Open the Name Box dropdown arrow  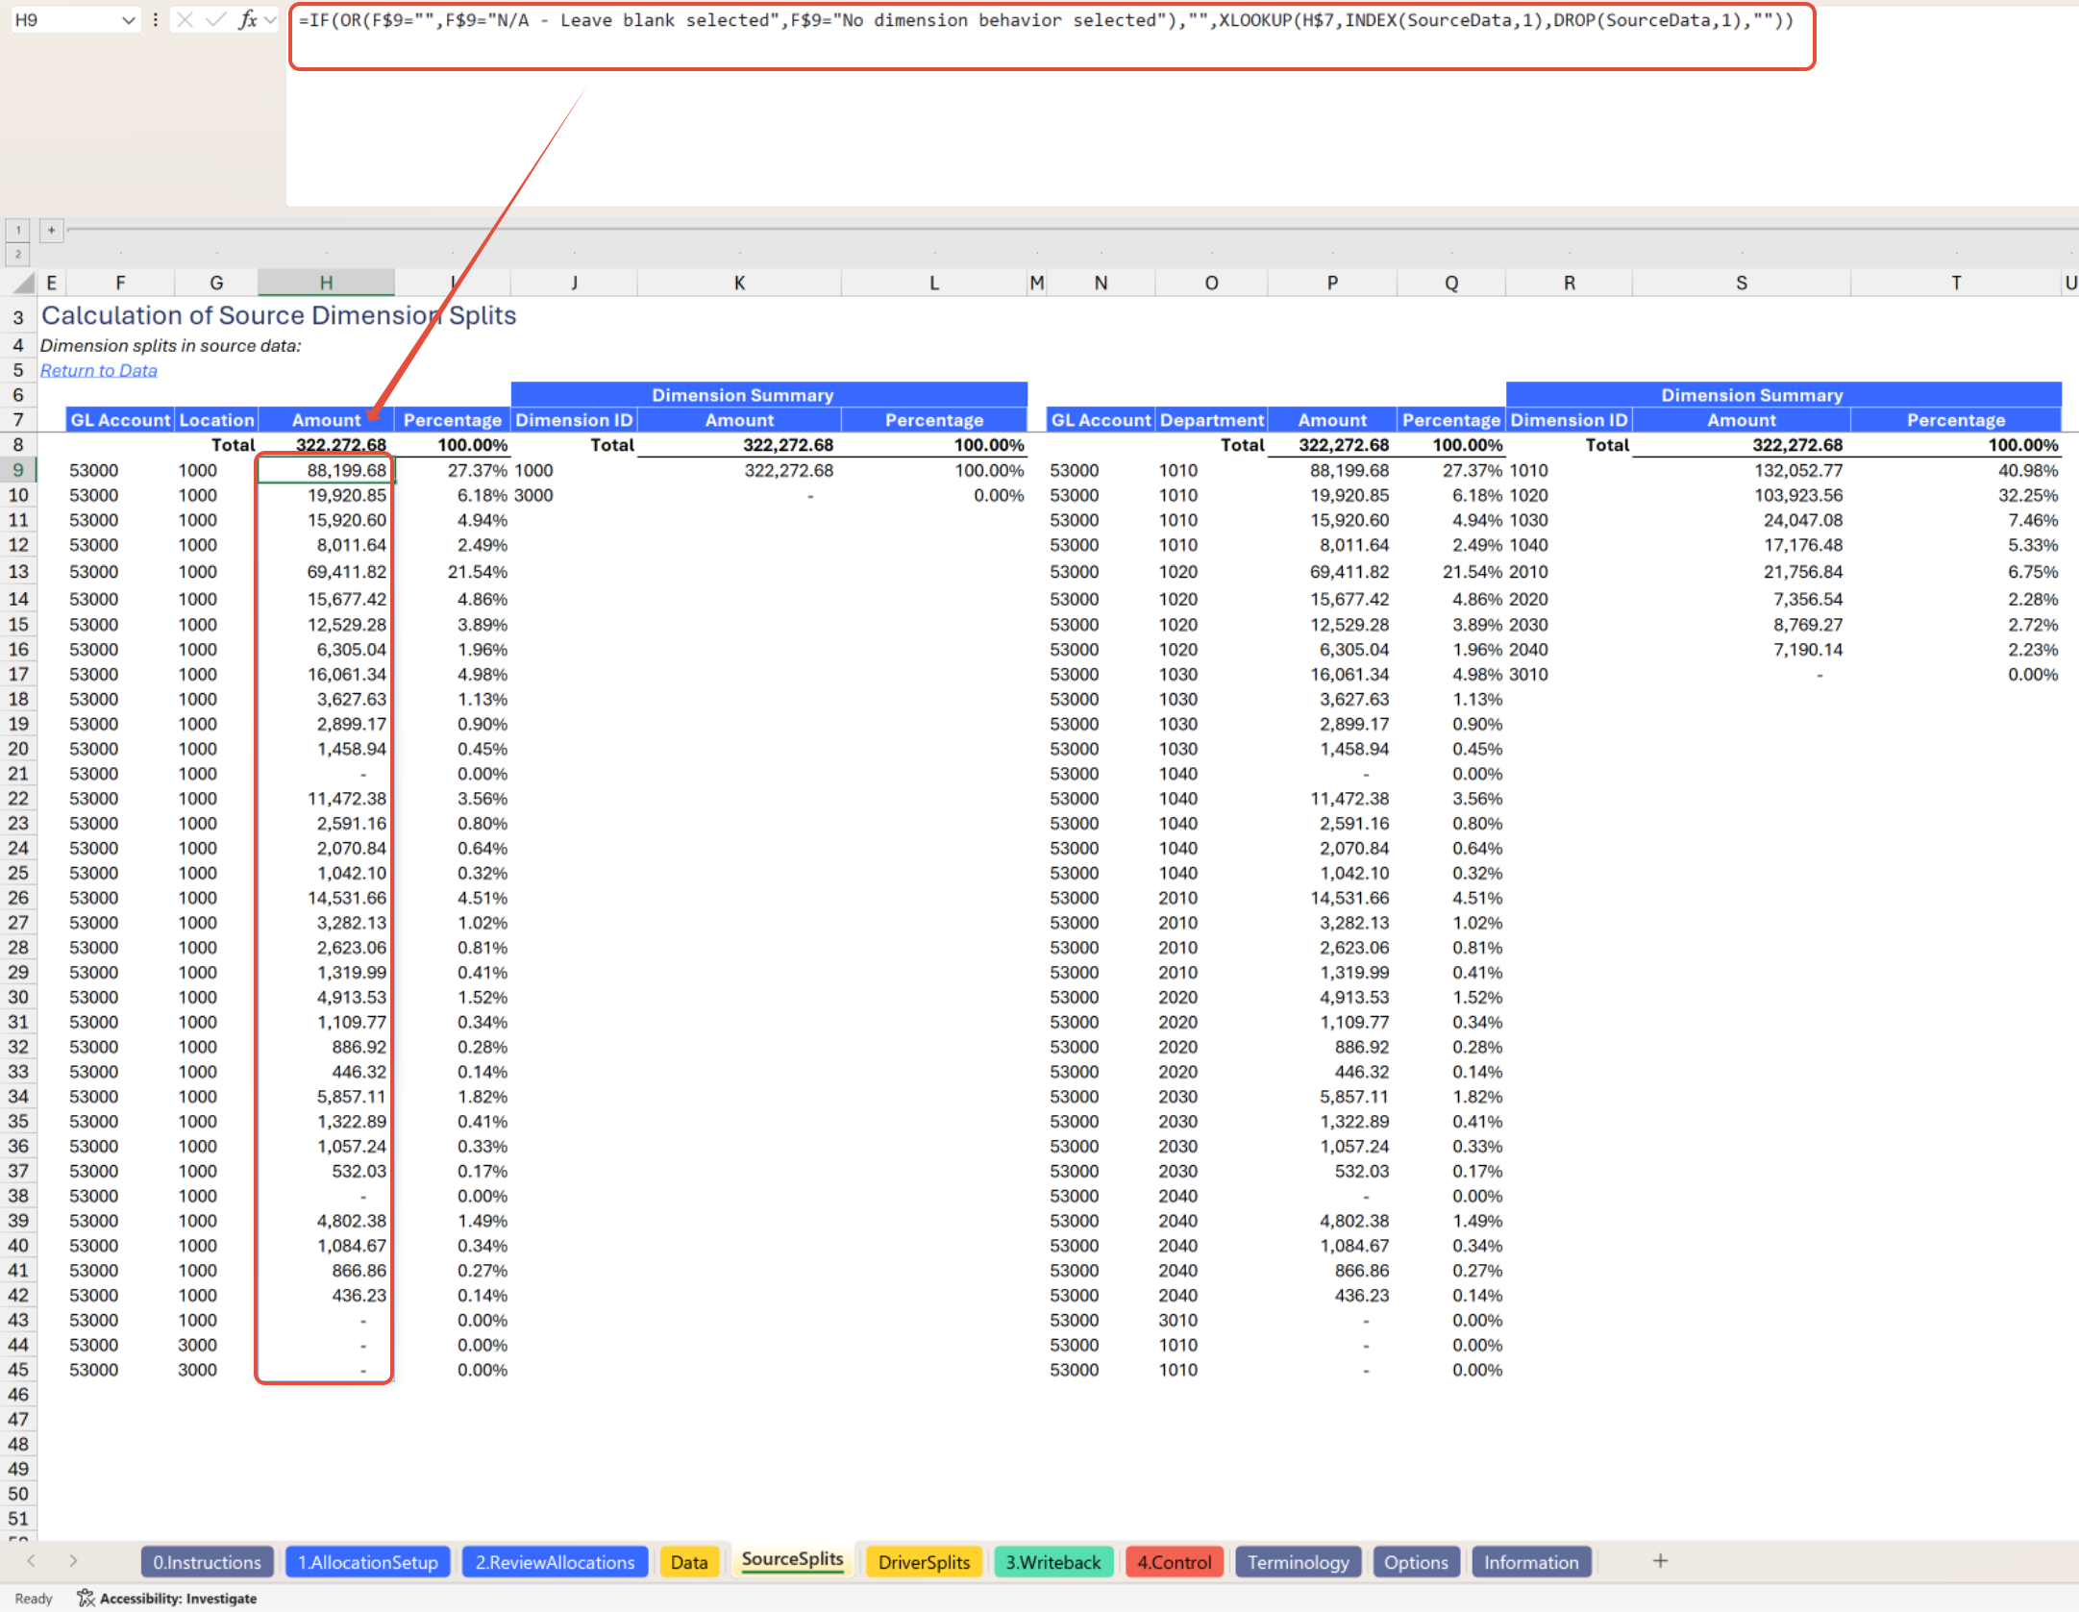[x=129, y=20]
